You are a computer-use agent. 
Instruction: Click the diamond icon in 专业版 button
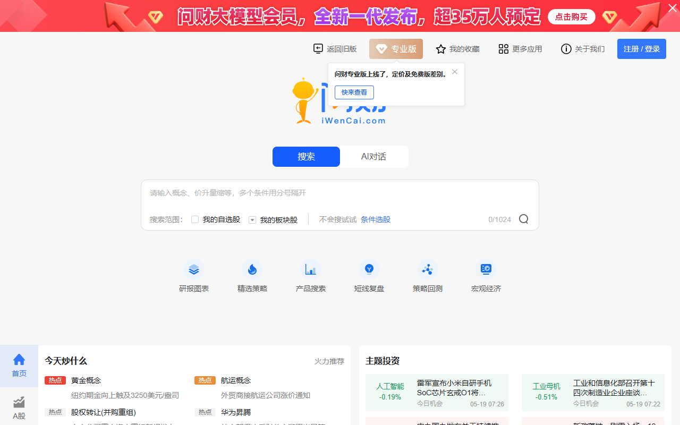[381, 49]
